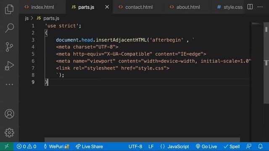Show additional activity bar views
Viewport: 269px width, 151px height.
click(x=9, y=84)
